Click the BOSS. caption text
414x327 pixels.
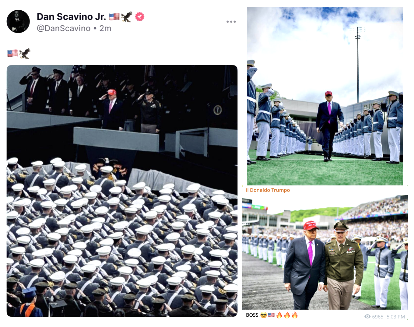tap(253, 315)
